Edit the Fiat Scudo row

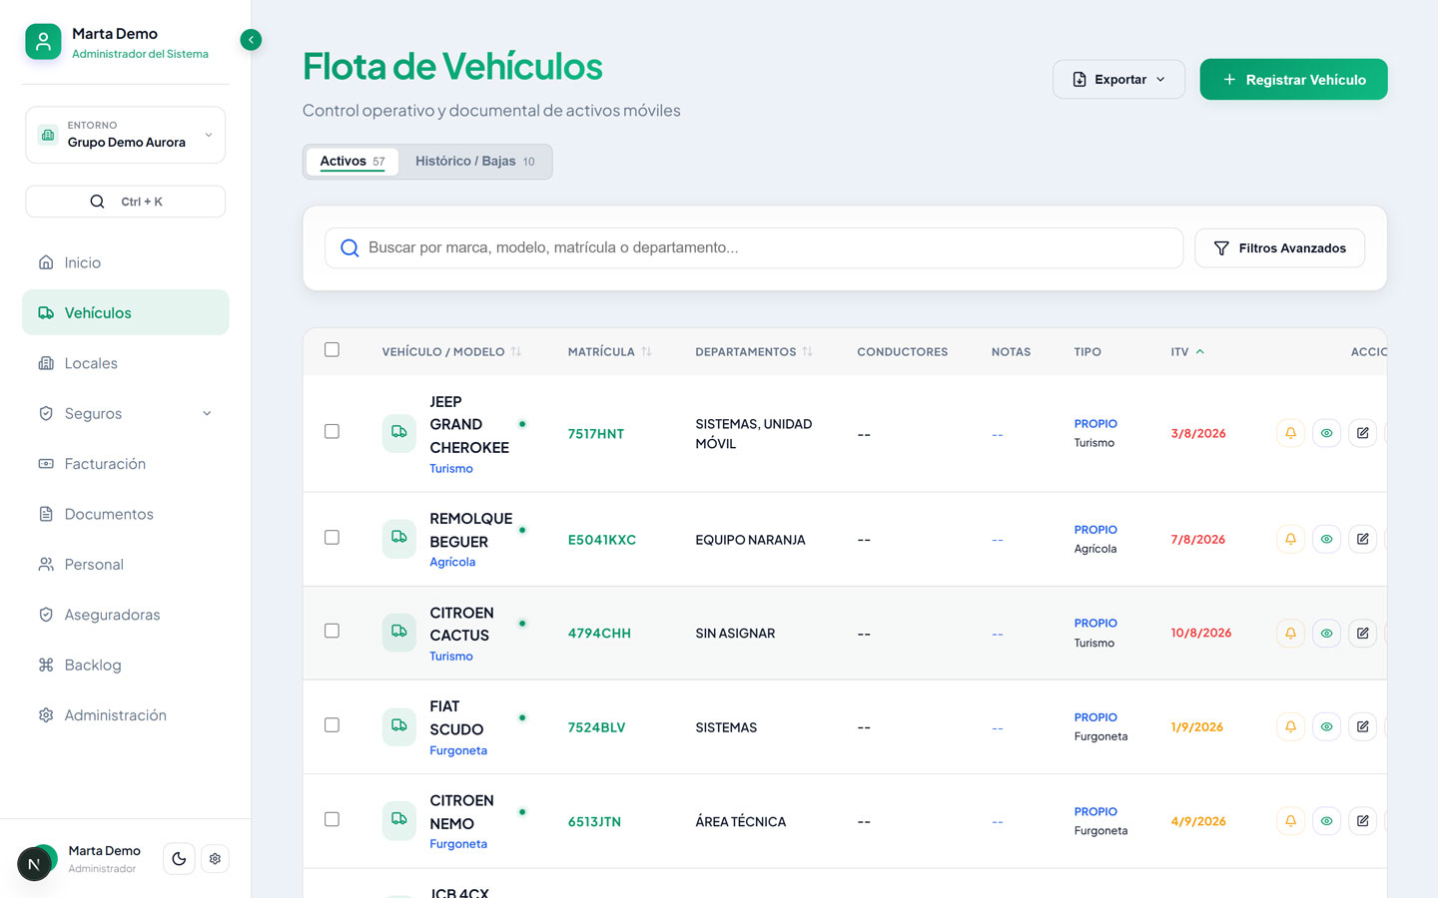coord(1362,726)
